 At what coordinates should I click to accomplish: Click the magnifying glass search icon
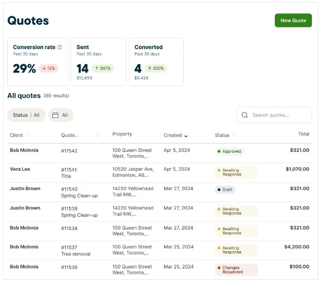coord(244,115)
